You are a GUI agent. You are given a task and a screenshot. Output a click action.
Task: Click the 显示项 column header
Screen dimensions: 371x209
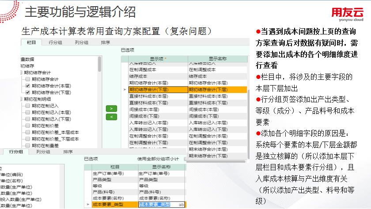pyautogui.click(x=157, y=58)
